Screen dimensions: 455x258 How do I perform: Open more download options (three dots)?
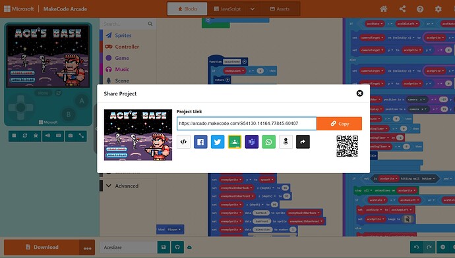point(87,248)
